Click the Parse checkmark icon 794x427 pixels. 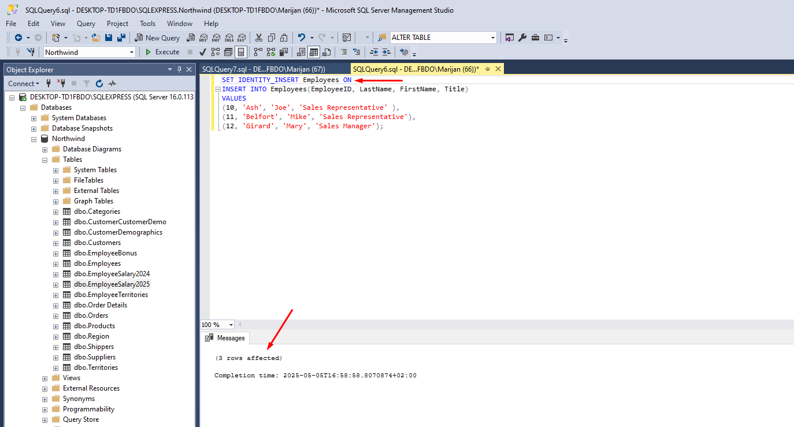coord(203,52)
